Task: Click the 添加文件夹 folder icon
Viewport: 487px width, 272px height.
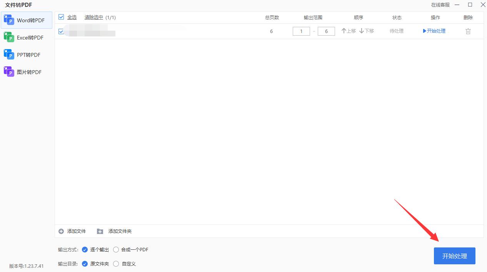Action: point(100,231)
